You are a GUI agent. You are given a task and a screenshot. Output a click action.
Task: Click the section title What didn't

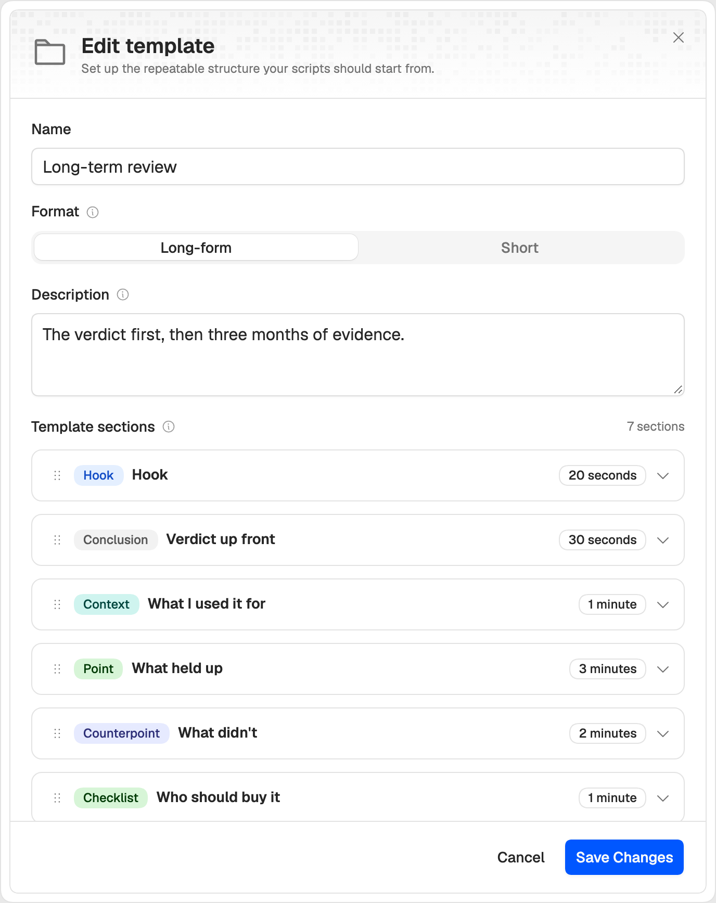[x=218, y=733]
